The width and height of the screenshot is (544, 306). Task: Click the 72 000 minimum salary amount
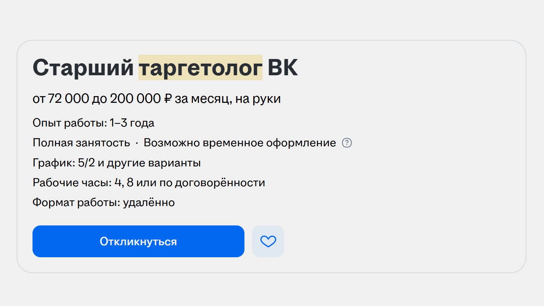68,99
